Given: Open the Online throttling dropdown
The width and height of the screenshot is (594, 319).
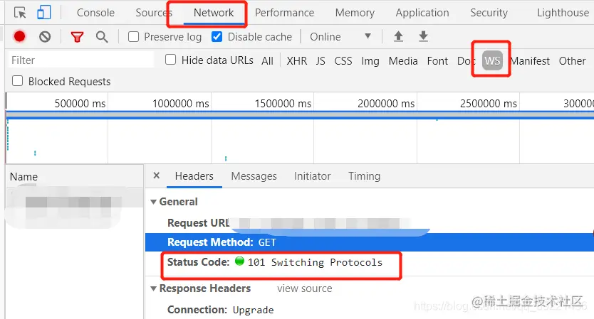Looking at the screenshot, I should tap(340, 37).
